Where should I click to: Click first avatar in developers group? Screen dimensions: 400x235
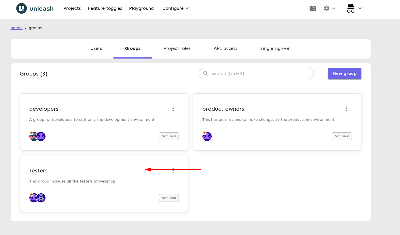[x=33, y=136]
